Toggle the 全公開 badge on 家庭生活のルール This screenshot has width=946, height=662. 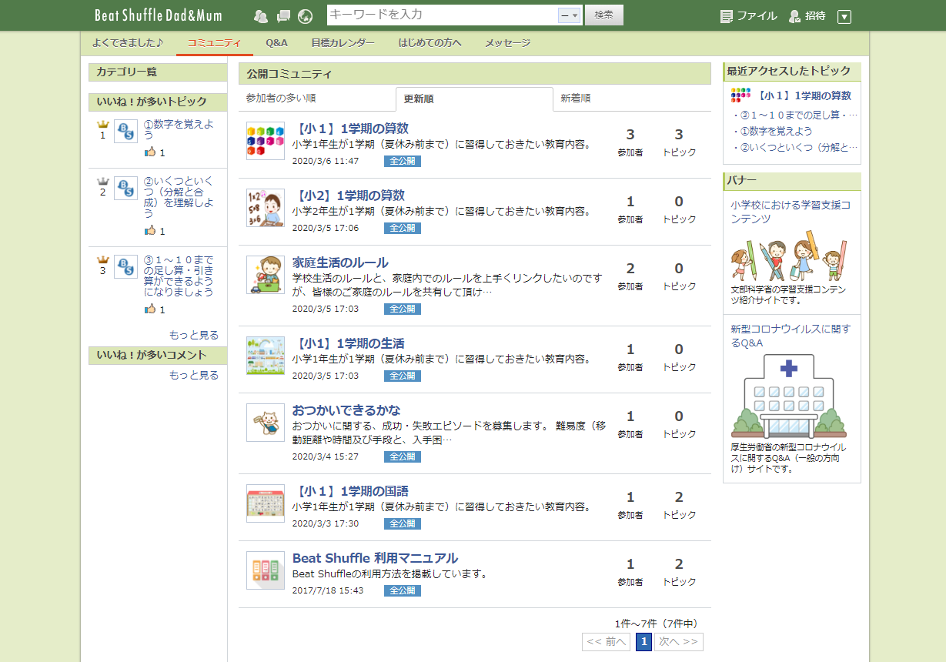tap(401, 308)
